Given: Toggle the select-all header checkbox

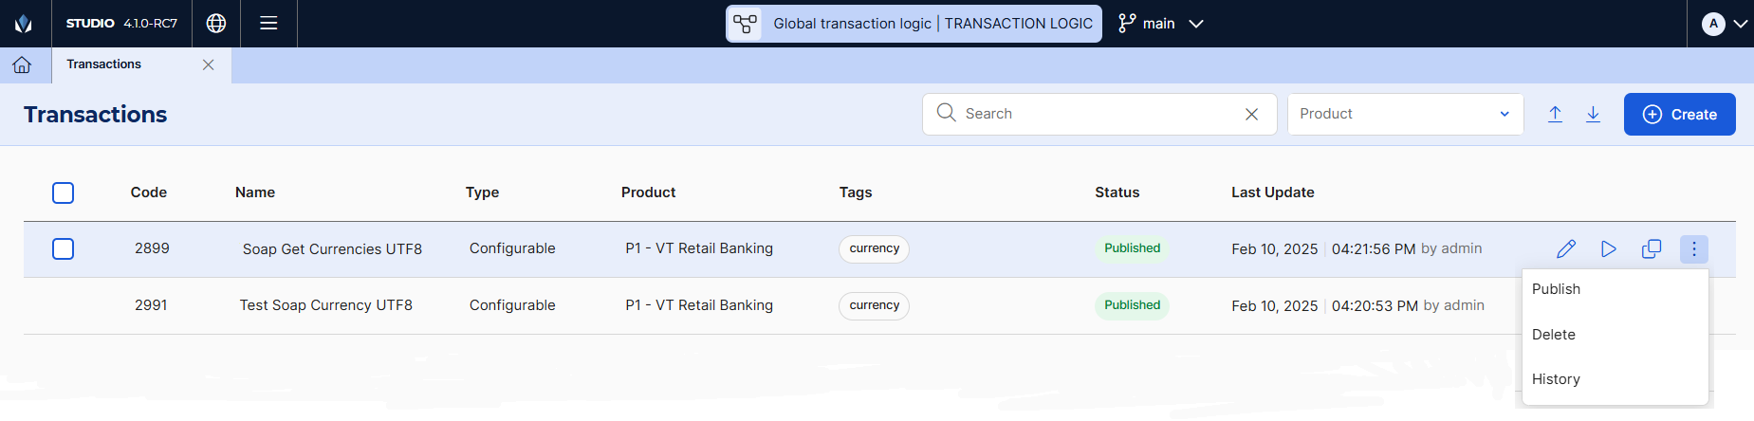Looking at the screenshot, I should coord(64,192).
